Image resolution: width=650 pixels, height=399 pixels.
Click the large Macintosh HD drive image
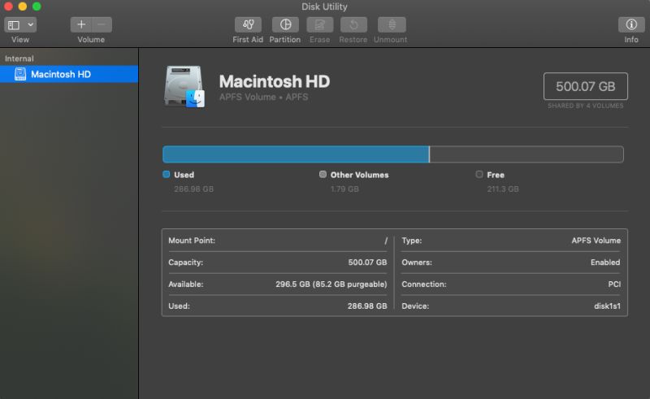(x=184, y=86)
